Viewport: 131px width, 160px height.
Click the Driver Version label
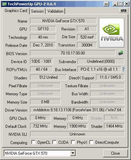click(x=16, y=110)
